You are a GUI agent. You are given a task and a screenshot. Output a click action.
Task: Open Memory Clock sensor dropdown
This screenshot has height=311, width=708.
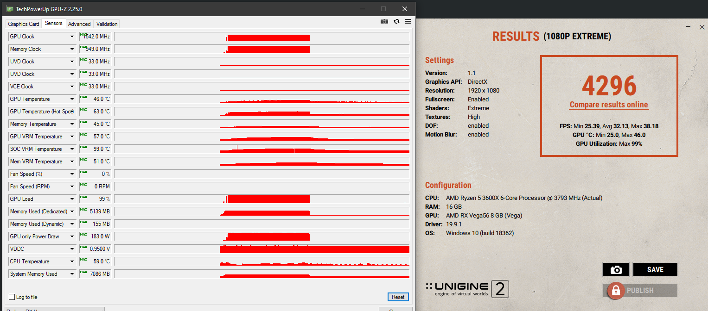72,49
